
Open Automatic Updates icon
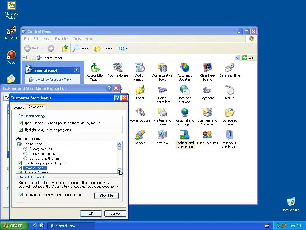click(185, 72)
